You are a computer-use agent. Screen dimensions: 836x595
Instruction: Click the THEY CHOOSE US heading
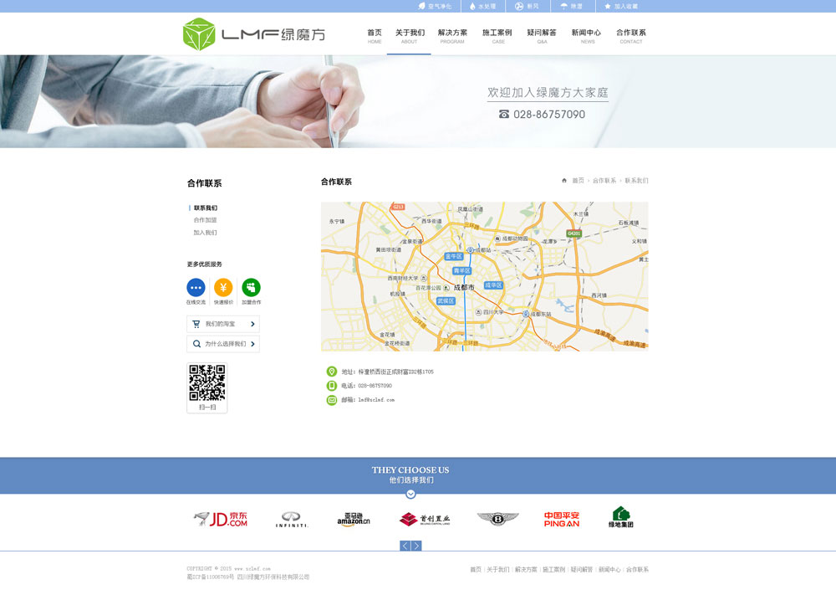coord(410,470)
